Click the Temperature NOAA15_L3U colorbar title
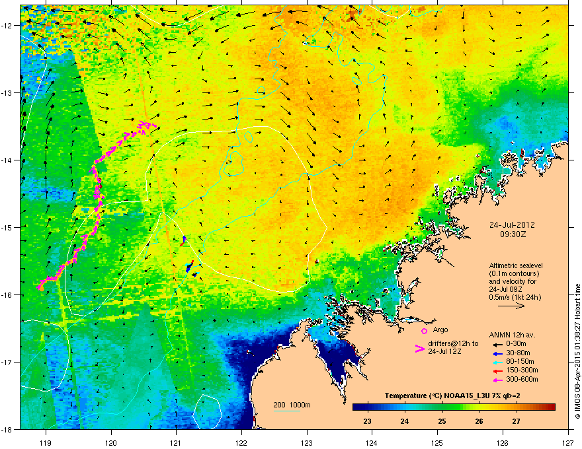This screenshot has width=582, height=449. [452, 396]
